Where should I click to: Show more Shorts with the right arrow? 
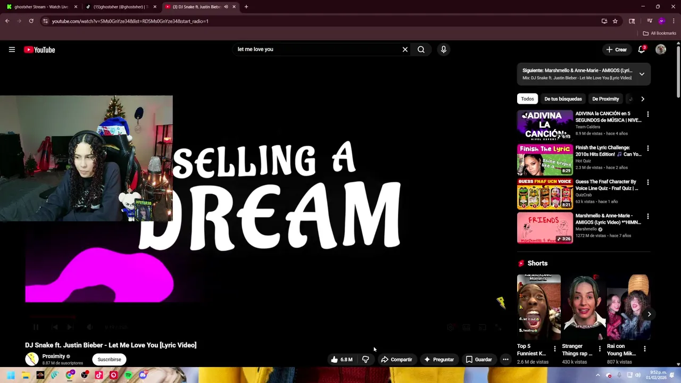(649, 314)
